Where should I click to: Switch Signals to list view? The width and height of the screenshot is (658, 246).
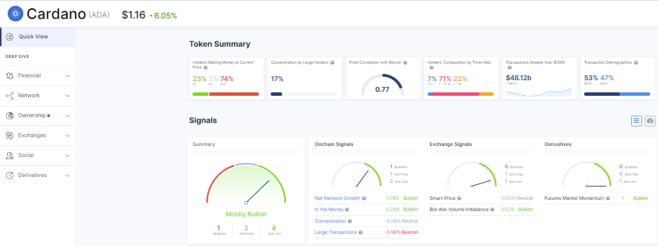coord(637,121)
